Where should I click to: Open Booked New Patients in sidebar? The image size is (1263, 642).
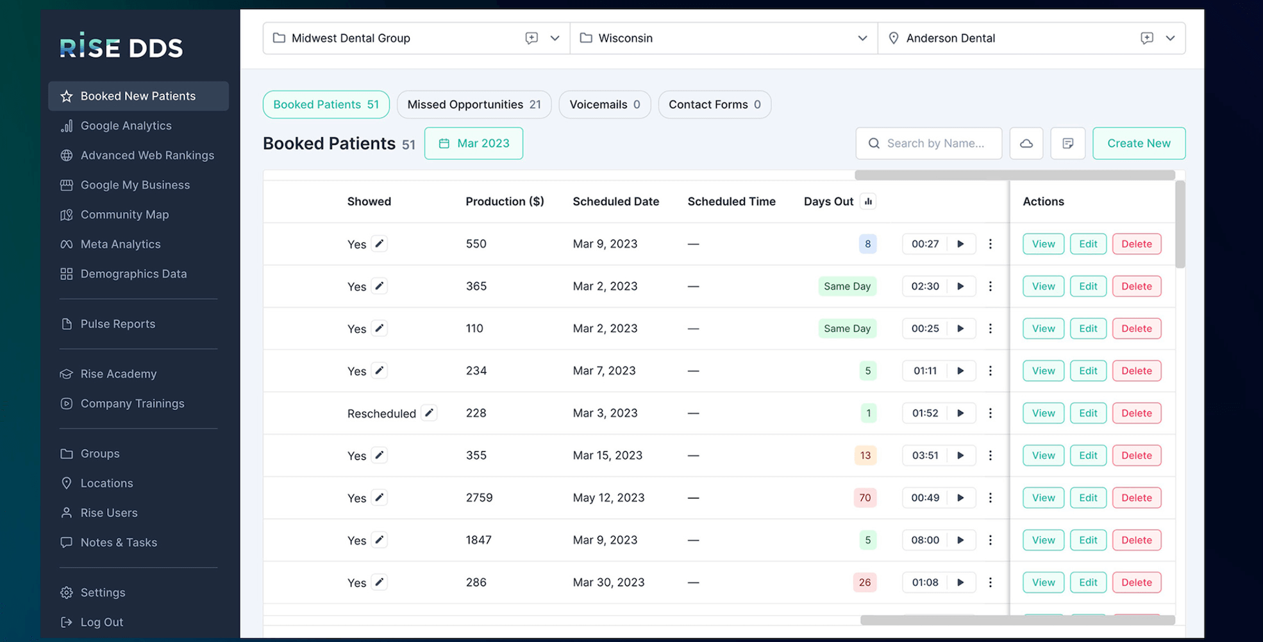pyautogui.click(x=138, y=96)
